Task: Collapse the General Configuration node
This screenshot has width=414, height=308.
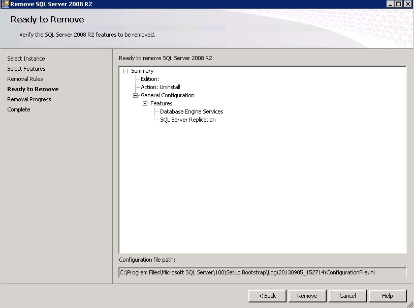Action: point(135,95)
